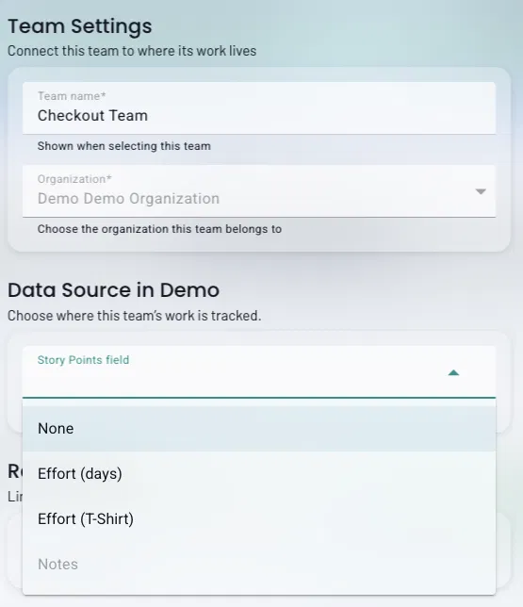Choose Effort (days) from the list
Image resolution: width=523 pixels, height=607 pixels.
pos(259,474)
